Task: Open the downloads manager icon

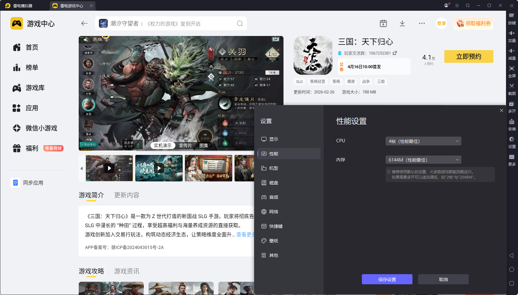Action: click(402, 23)
